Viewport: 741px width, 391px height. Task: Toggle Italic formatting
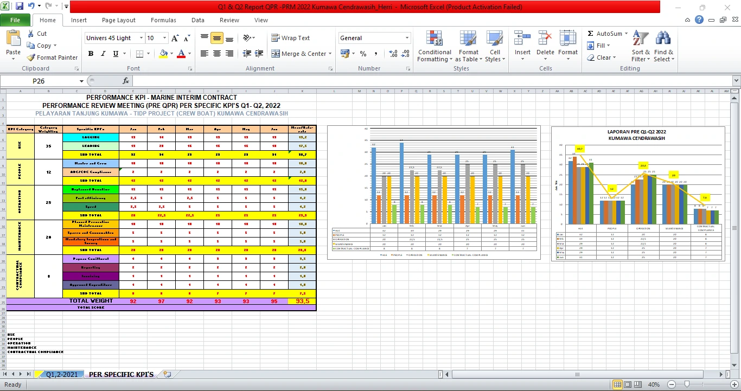pos(103,54)
